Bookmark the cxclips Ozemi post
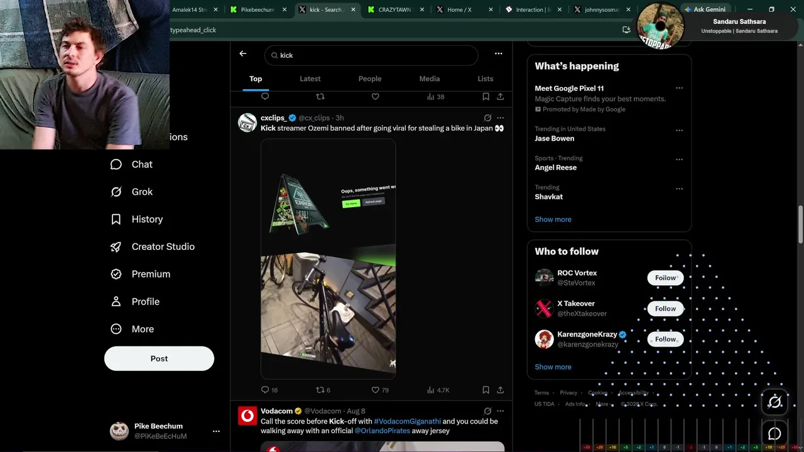Screen dimensions: 804x452 pyautogui.click(x=486, y=390)
